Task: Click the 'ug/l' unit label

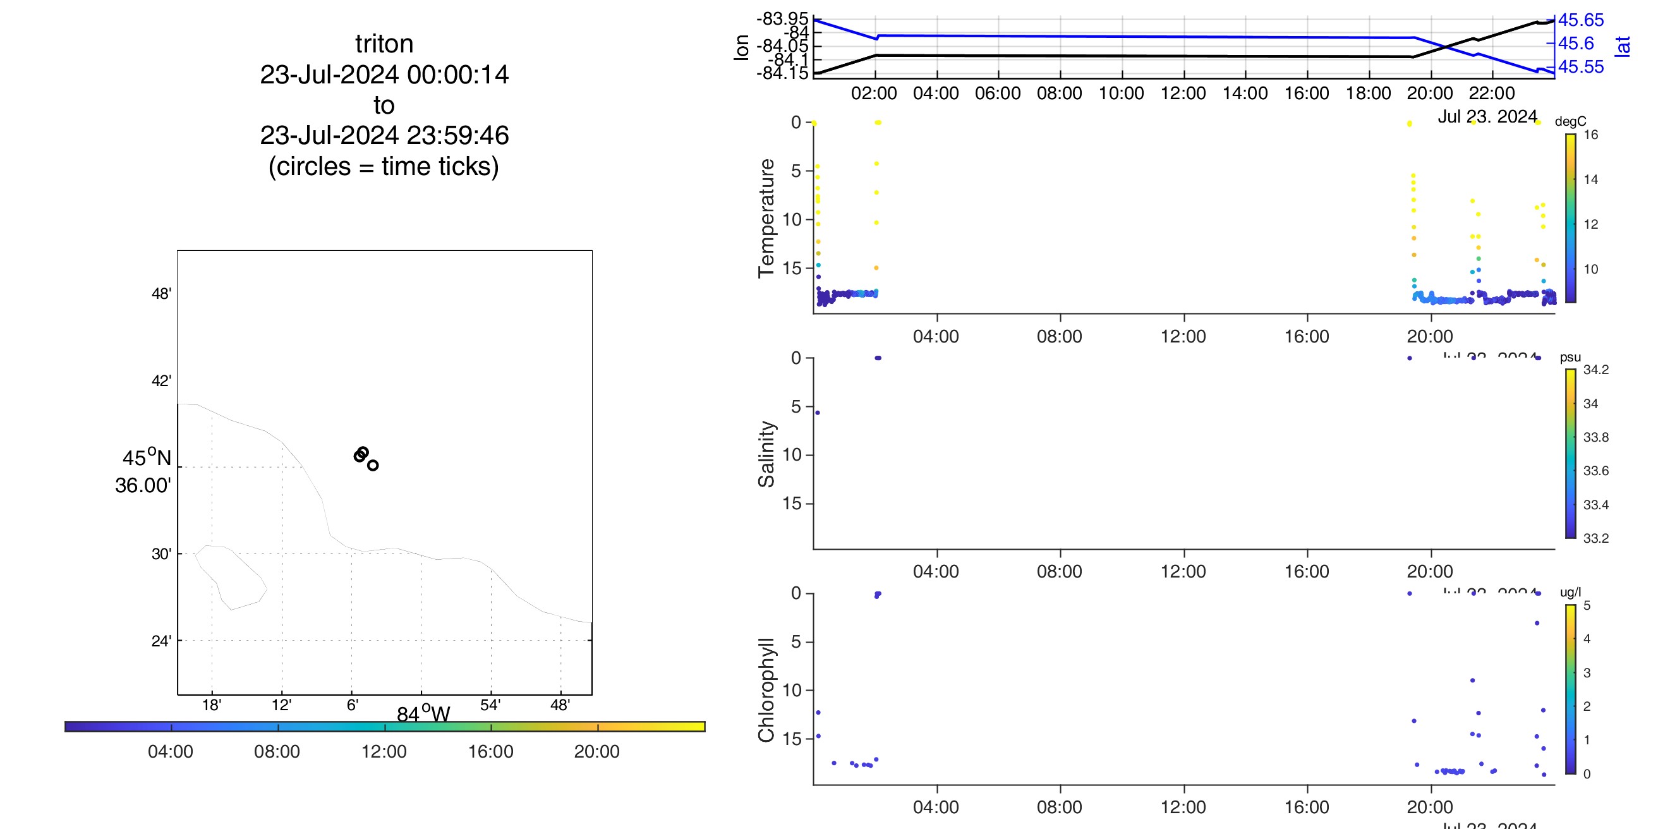Action: click(x=1570, y=592)
